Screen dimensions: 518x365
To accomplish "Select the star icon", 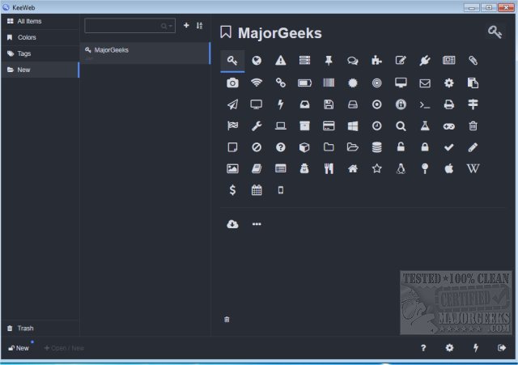I will click(376, 168).
